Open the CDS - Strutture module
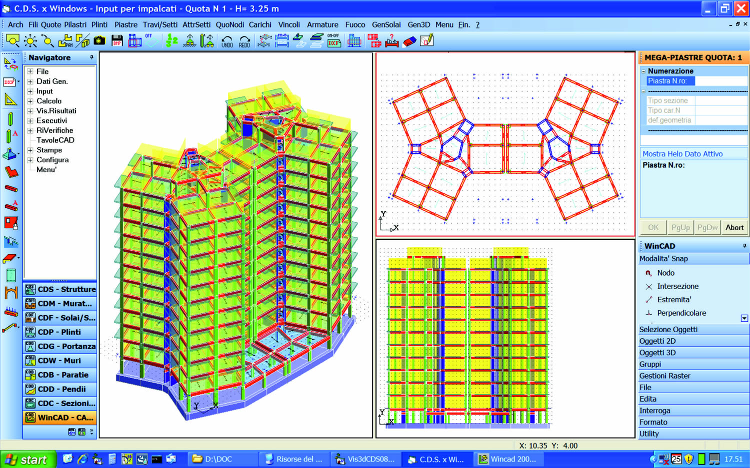750x468 pixels. pyautogui.click(x=60, y=289)
